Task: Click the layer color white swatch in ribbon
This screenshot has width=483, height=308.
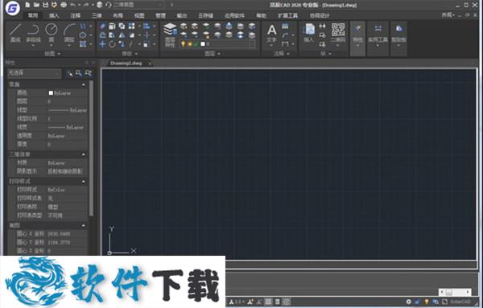Action: (203, 44)
